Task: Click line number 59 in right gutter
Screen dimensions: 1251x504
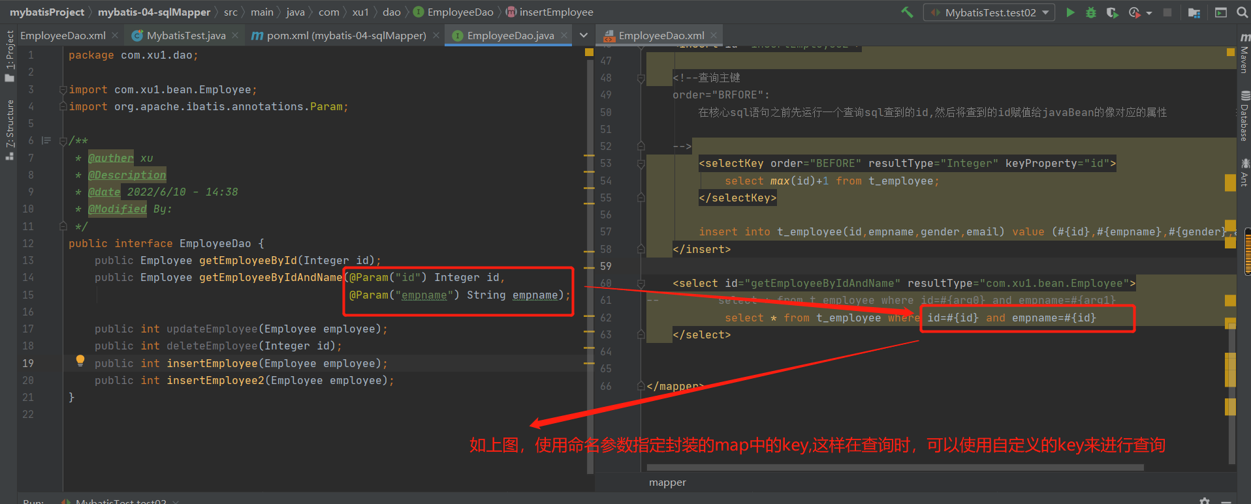Action: point(606,266)
